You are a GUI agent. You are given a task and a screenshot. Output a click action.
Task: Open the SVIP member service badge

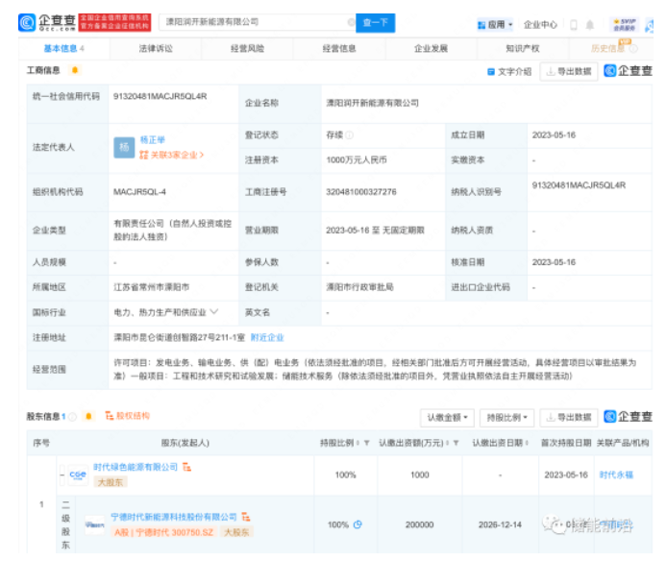[x=625, y=25]
